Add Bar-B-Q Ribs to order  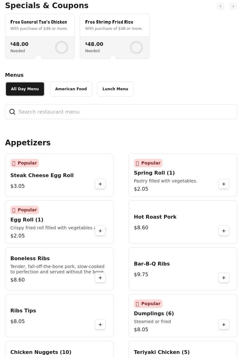224,278
